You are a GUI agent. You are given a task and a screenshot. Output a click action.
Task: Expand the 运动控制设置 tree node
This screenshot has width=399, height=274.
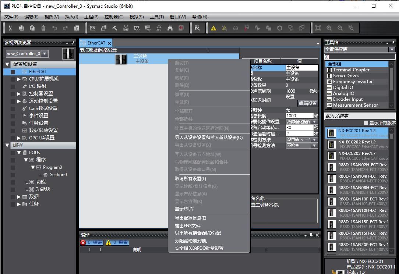[19, 101]
